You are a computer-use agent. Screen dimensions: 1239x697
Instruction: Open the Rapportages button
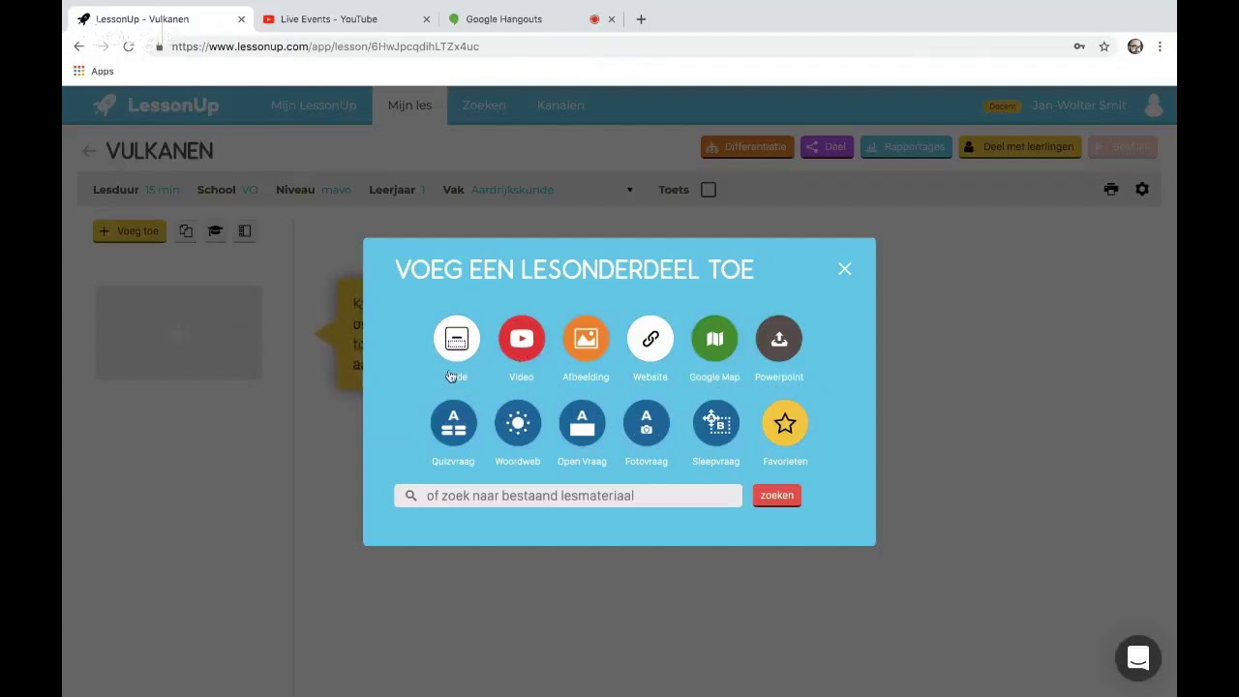point(906,147)
